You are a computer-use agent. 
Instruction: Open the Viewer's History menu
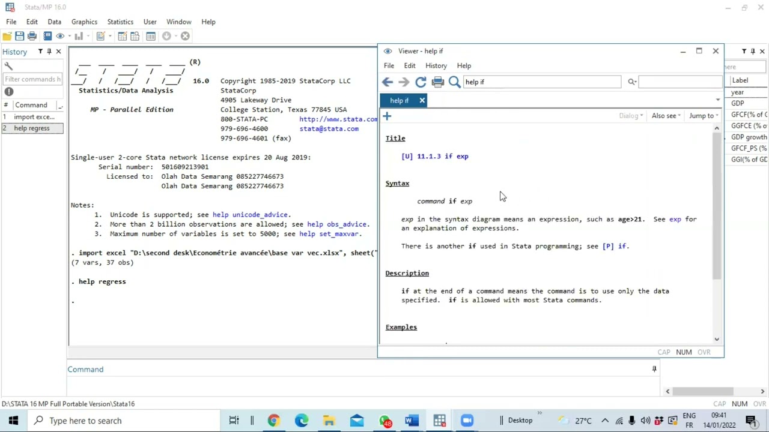click(x=436, y=65)
